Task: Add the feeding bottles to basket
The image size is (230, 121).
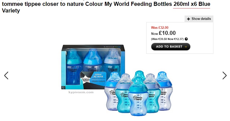Action: tap(171, 47)
